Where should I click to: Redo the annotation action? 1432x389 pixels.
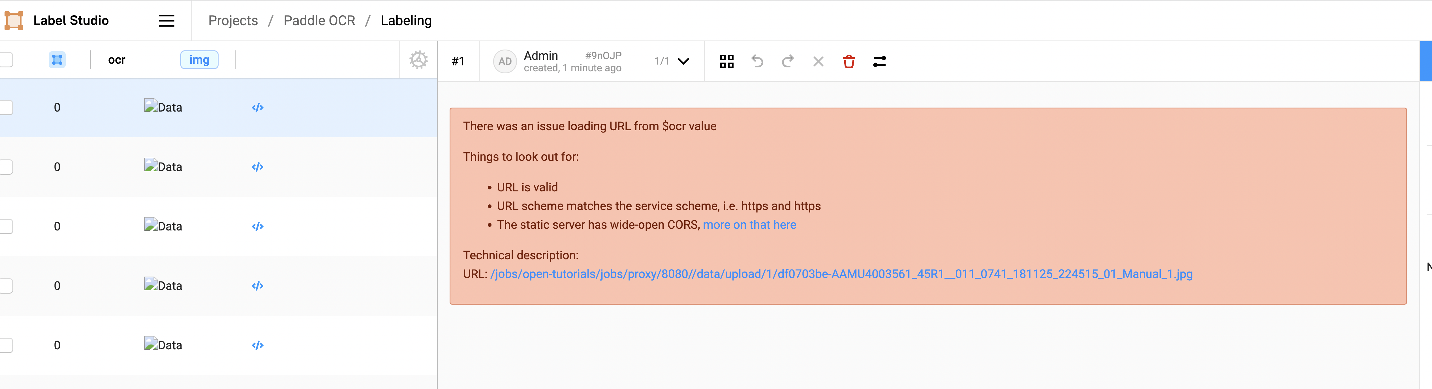click(787, 61)
